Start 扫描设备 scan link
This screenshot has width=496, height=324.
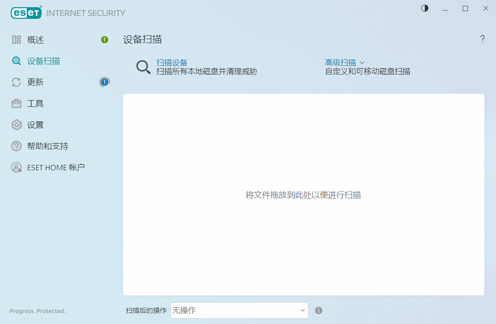pos(172,62)
